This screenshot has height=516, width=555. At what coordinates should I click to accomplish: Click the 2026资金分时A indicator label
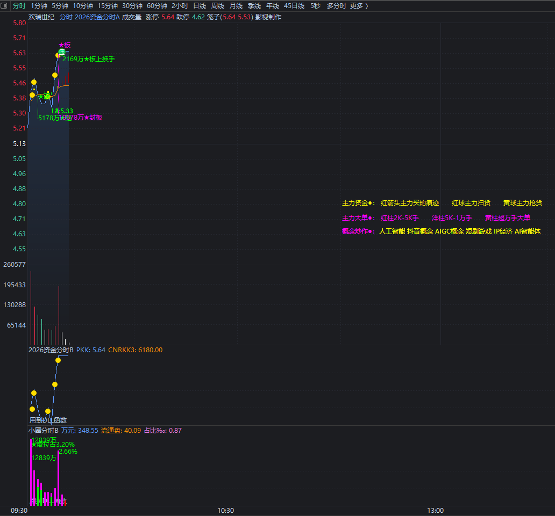point(97,17)
